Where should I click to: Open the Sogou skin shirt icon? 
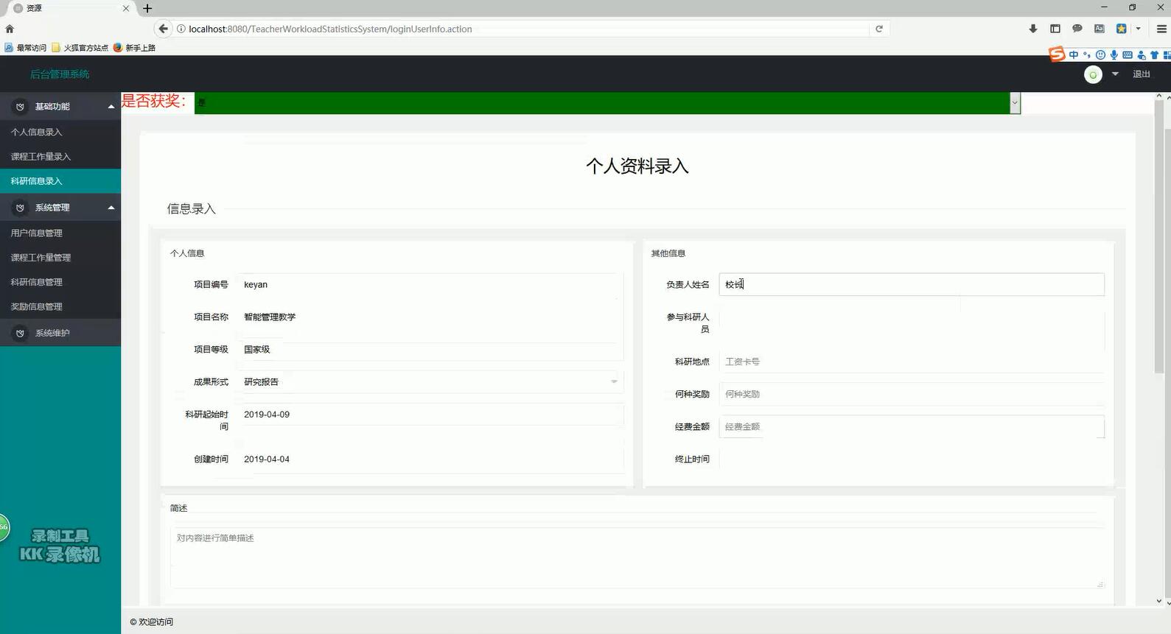1154,54
